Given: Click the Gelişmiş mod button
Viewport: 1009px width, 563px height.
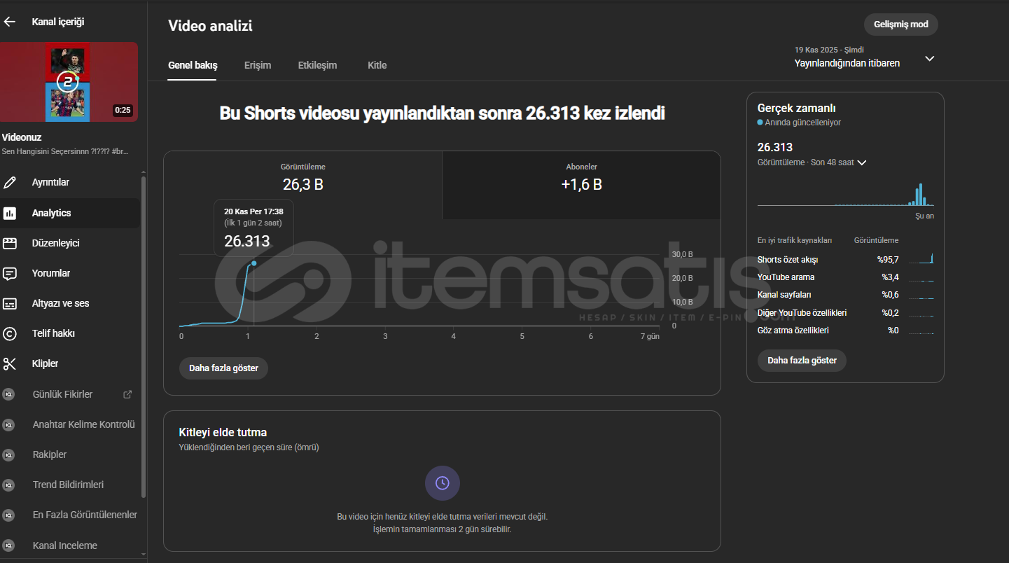Looking at the screenshot, I should click(x=900, y=25).
